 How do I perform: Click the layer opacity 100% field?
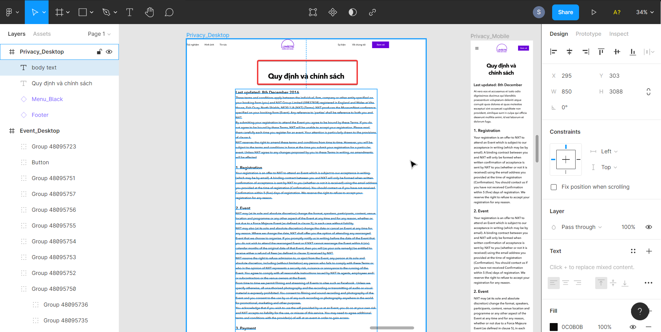[628, 227]
